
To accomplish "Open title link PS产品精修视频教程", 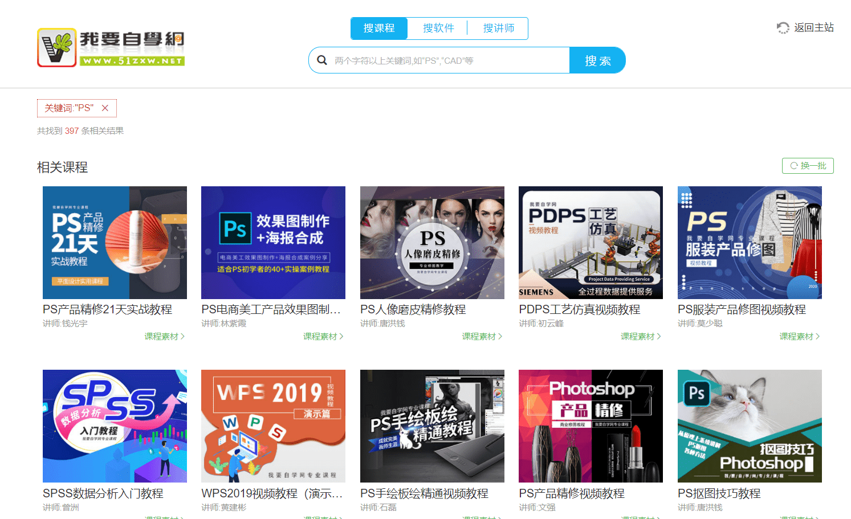I will coord(572,493).
